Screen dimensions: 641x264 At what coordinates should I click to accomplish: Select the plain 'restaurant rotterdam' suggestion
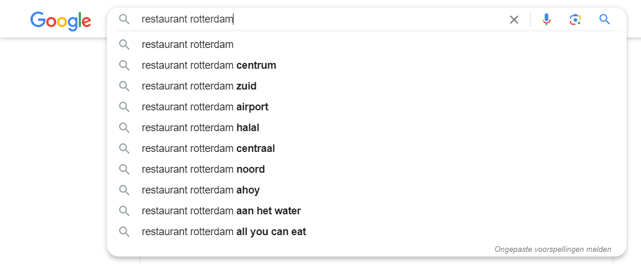point(187,44)
